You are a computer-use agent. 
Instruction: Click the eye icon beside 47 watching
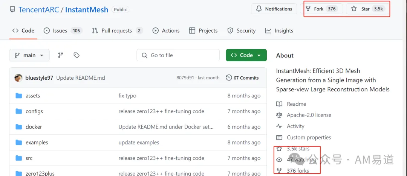click(x=279, y=160)
